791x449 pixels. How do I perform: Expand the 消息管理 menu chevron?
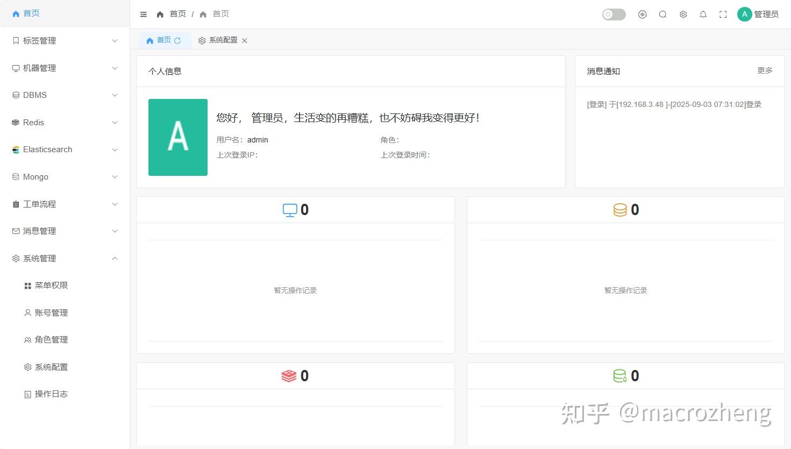[x=115, y=231]
